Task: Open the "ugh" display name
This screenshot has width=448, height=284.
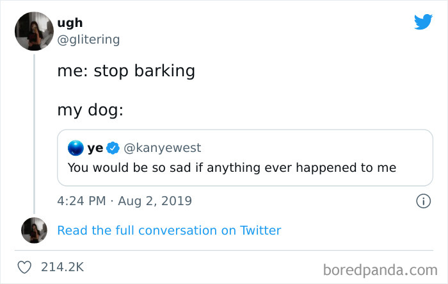Action: point(70,22)
